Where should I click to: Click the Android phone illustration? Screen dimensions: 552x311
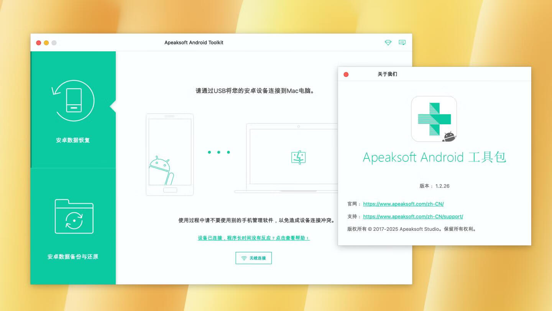click(170, 155)
